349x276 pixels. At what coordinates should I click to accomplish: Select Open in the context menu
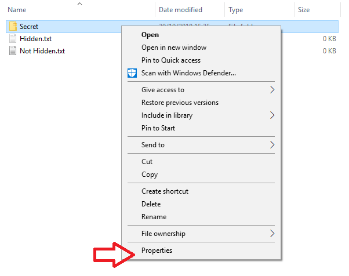click(150, 35)
